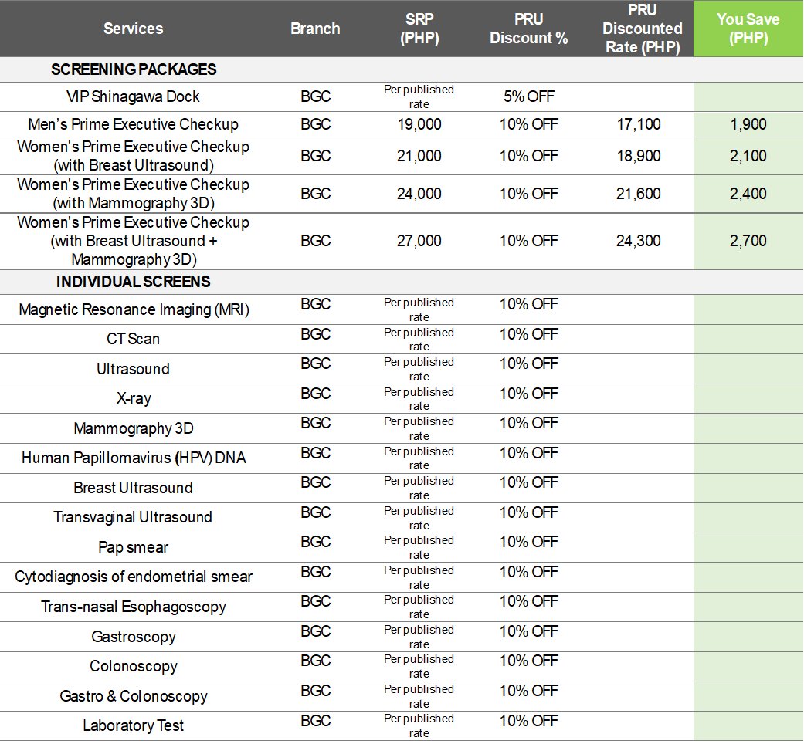Select Magnetic Resonance Imaging (MRI) service
The height and width of the screenshot is (744, 804).
(134, 309)
